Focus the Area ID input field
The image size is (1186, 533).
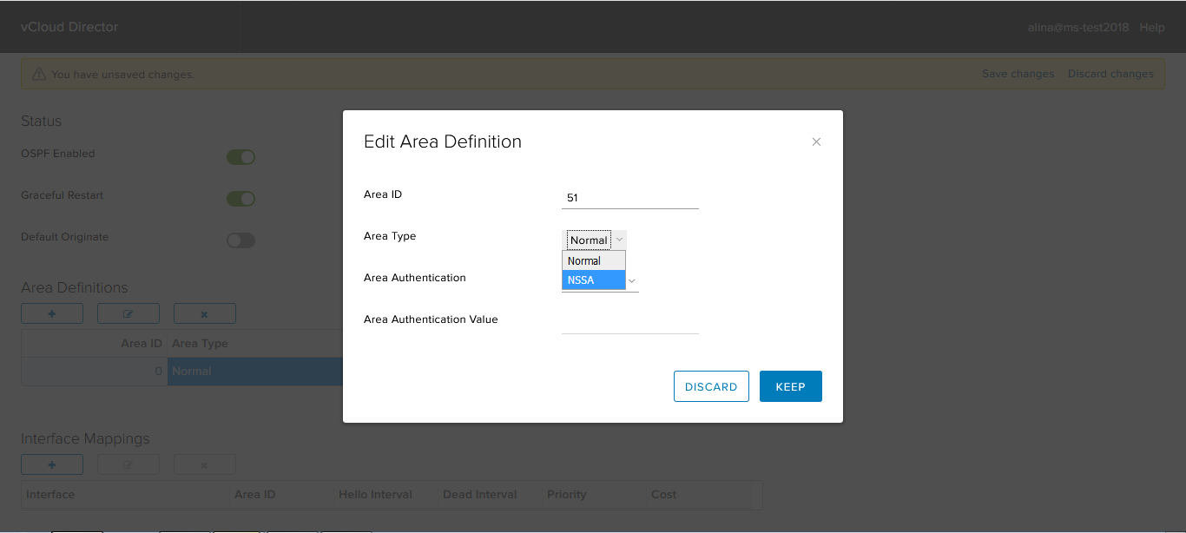click(629, 198)
